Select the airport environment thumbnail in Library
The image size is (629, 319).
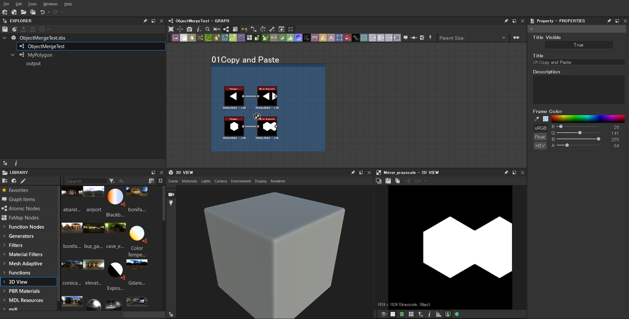pyautogui.click(x=93, y=192)
